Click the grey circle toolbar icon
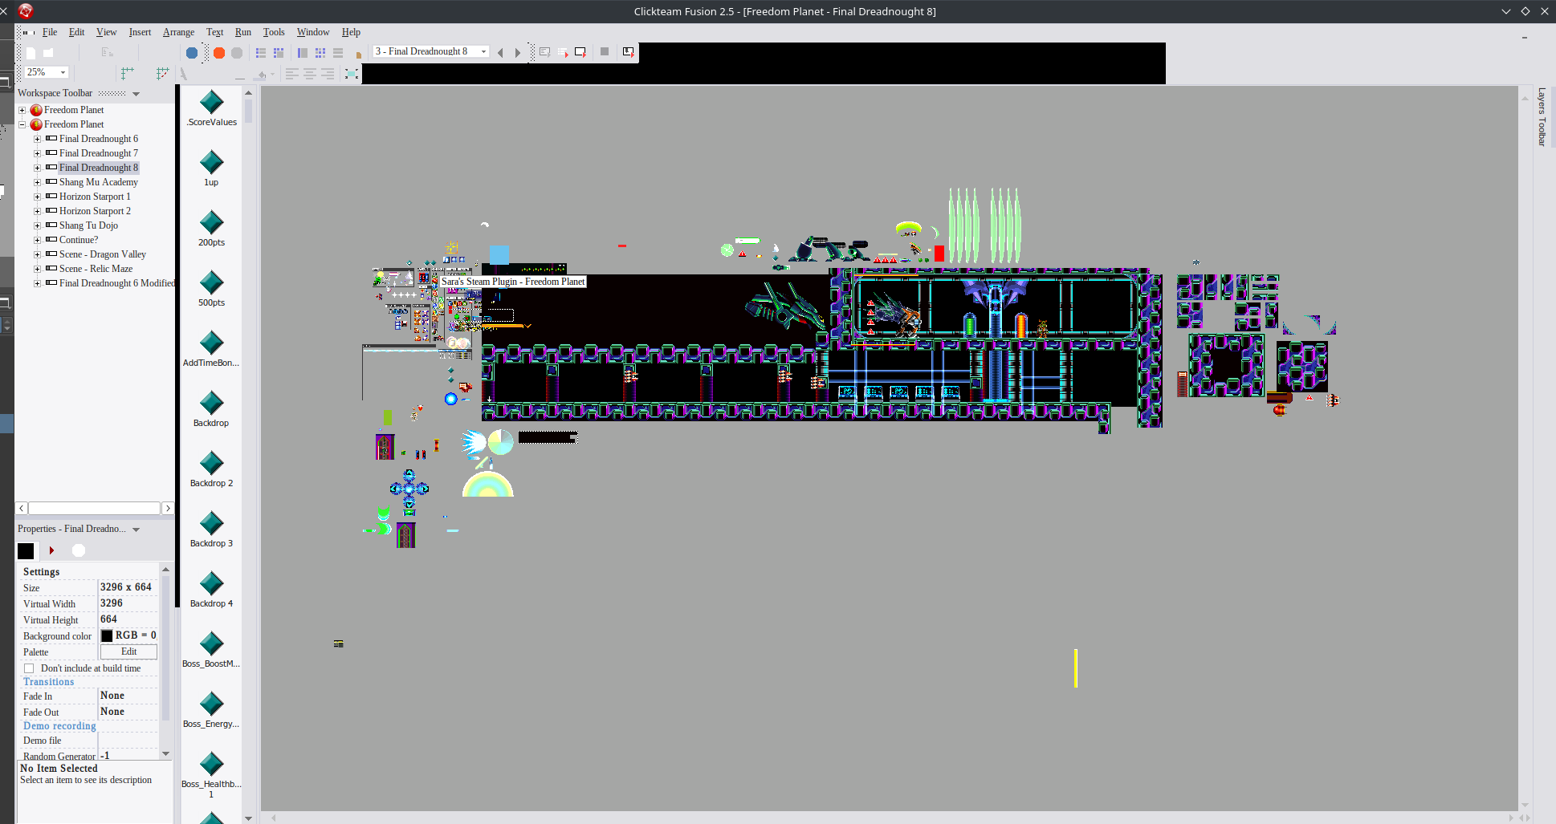The image size is (1556, 824). pyautogui.click(x=237, y=53)
